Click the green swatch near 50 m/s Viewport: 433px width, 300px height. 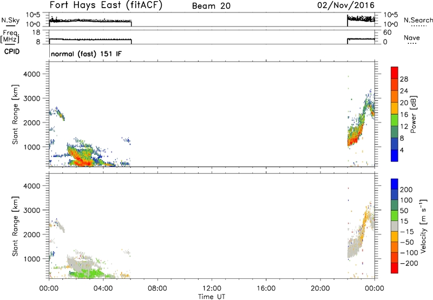pos(395,216)
